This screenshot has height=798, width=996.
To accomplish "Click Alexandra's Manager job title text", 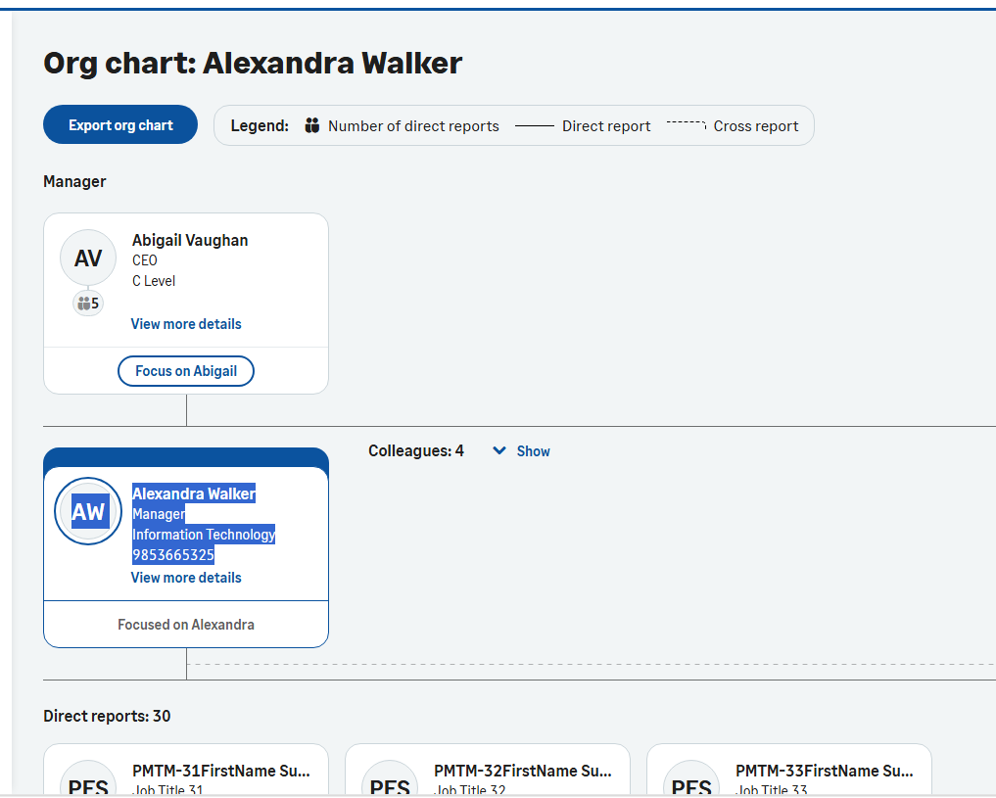I will [x=159, y=514].
